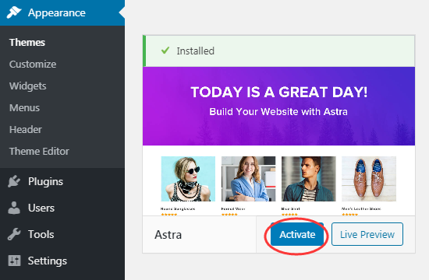Click the Plugins plug icon
Viewport: 429px width, 280px height.
coord(14,181)
